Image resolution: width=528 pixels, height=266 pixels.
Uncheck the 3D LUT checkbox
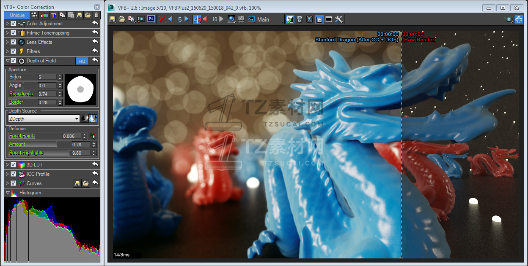pyautogui.click(x=14, y=165)
